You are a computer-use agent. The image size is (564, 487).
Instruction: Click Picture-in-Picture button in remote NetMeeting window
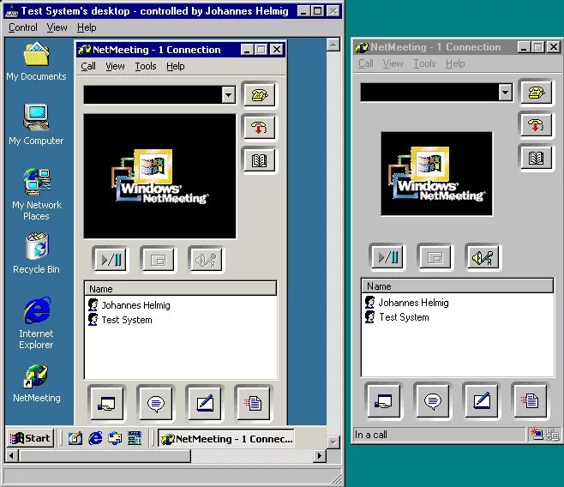point(159,259)
